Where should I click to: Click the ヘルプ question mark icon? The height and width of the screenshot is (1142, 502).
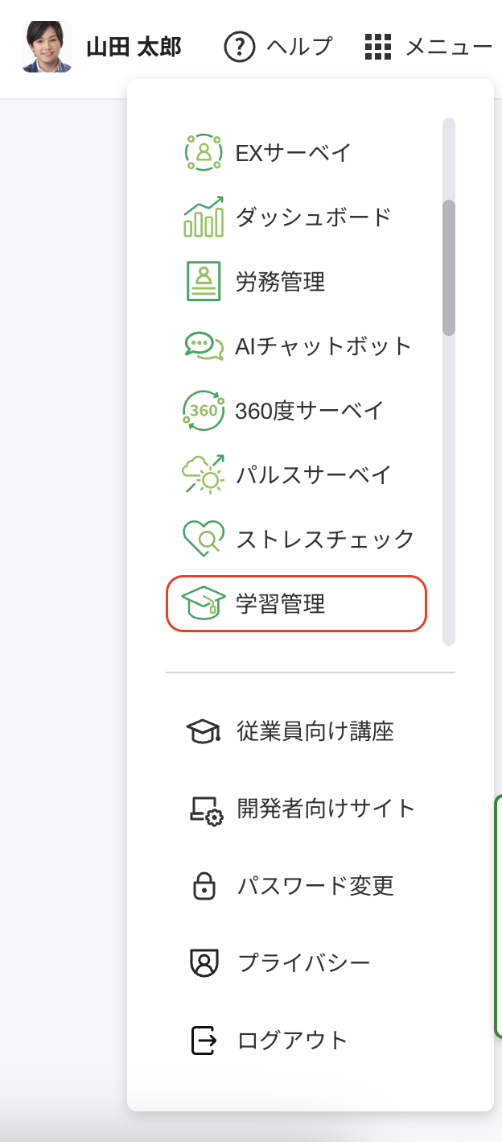click(x=239, y=48)
